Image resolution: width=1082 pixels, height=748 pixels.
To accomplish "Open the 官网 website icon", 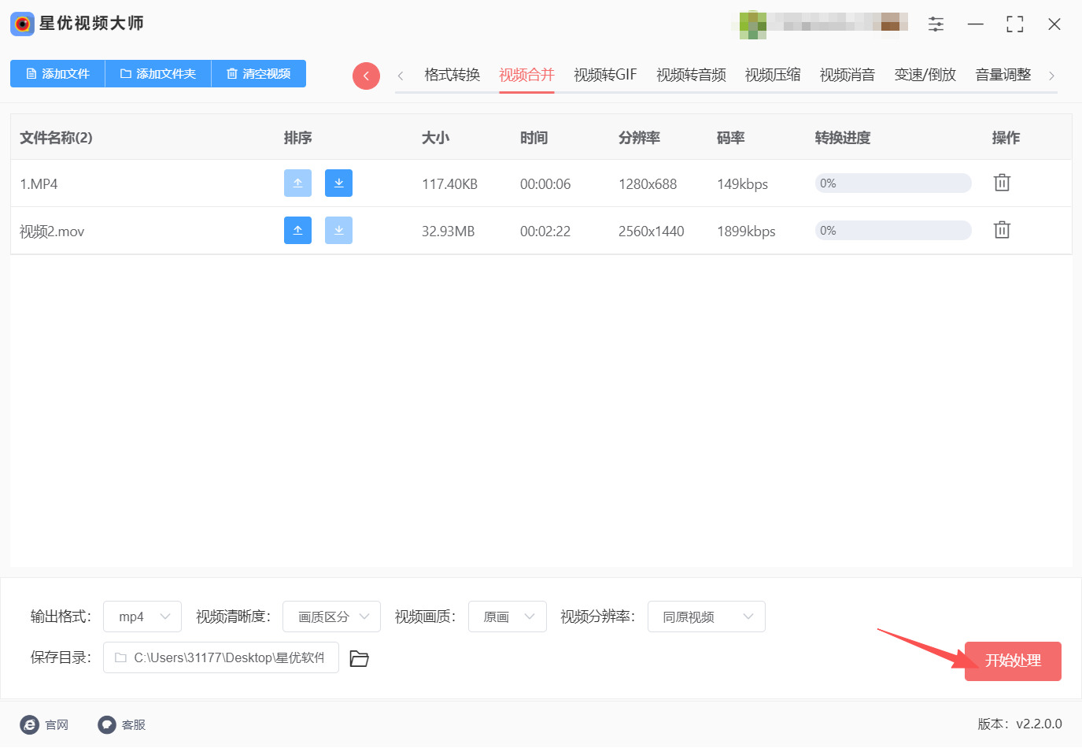I will pos(30,724).
